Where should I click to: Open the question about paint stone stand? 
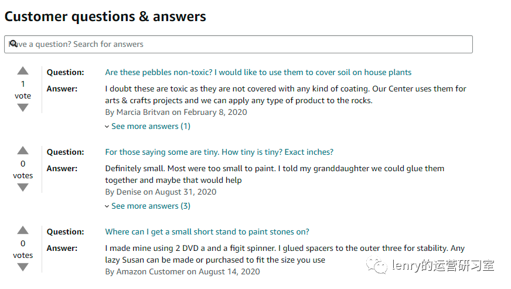coord(207,232)
